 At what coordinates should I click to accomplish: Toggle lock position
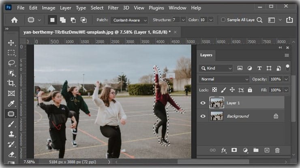(232, 90)
